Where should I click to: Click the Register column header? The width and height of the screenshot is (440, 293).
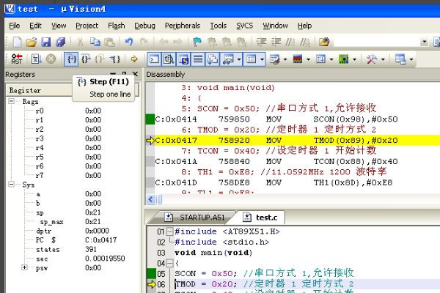(x=26, y=90)
